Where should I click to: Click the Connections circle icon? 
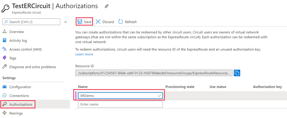pos(4,95)
